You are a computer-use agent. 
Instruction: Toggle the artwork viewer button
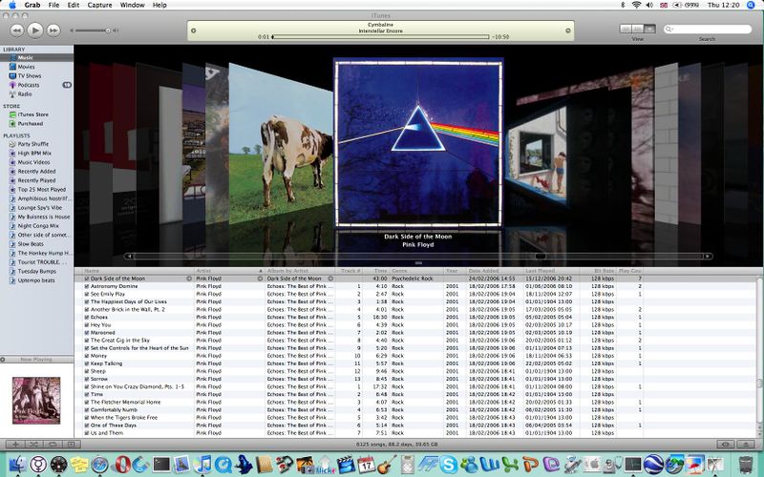71,445
